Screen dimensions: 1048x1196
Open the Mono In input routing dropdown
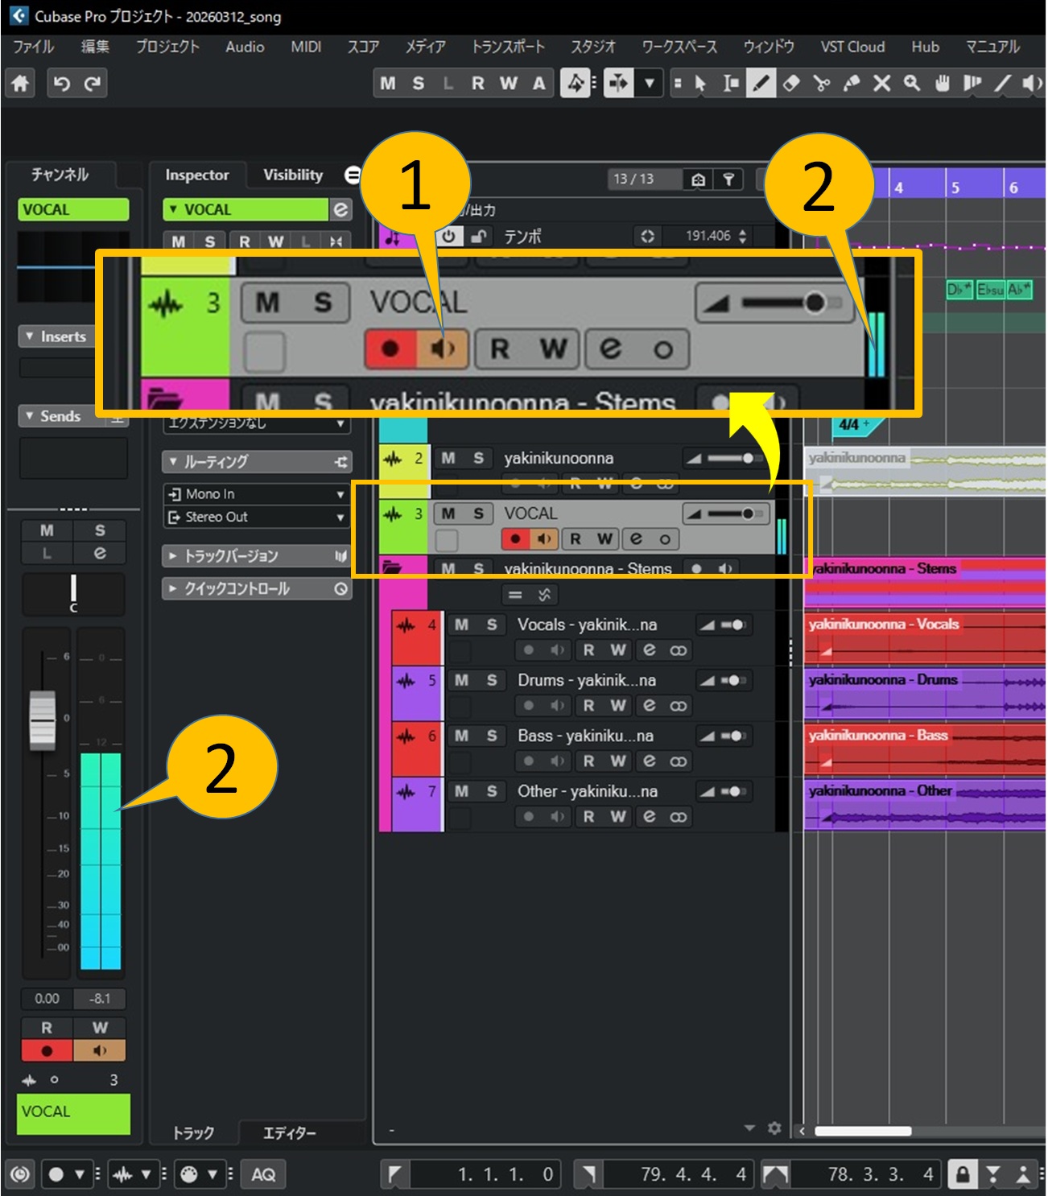point(257,494)
